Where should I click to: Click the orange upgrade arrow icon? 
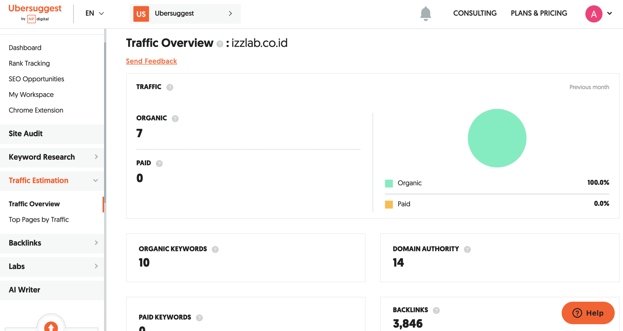pyautogui.click(x=51, y=327)
